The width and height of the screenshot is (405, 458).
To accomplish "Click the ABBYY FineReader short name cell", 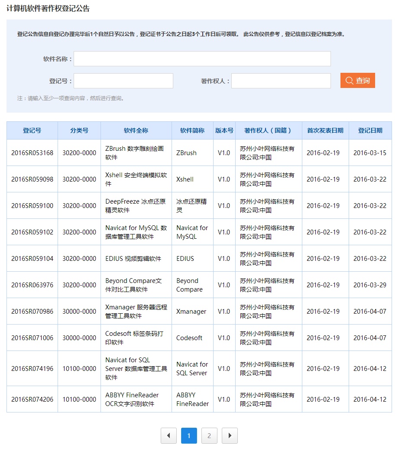I will click(192, 400).
